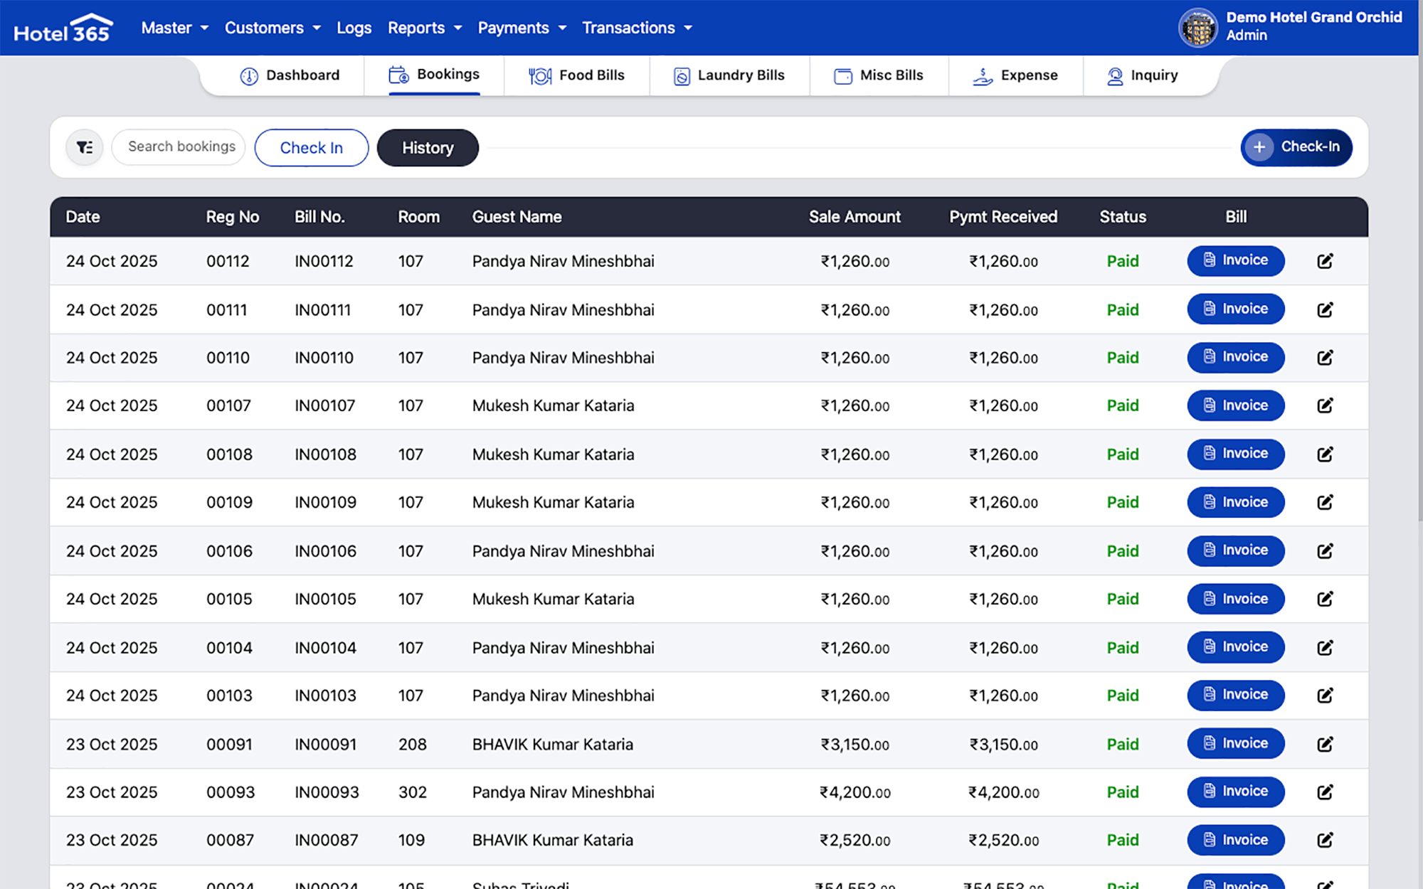Click edit icon for bill IN00112
The height and width of the screenshot is (889, 1423).
click(x=1324, y=261)
